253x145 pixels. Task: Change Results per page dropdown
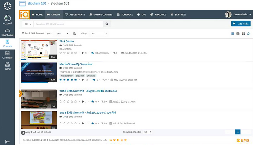pos(147,132)
